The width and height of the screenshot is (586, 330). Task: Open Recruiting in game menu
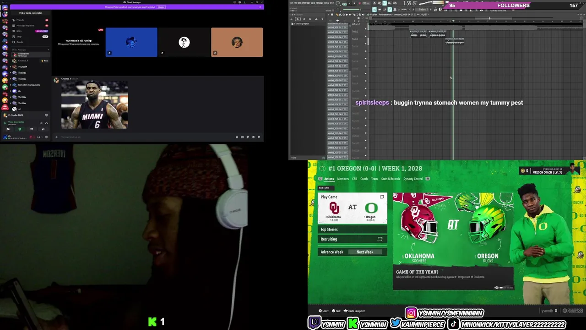[x=353, y=239]
